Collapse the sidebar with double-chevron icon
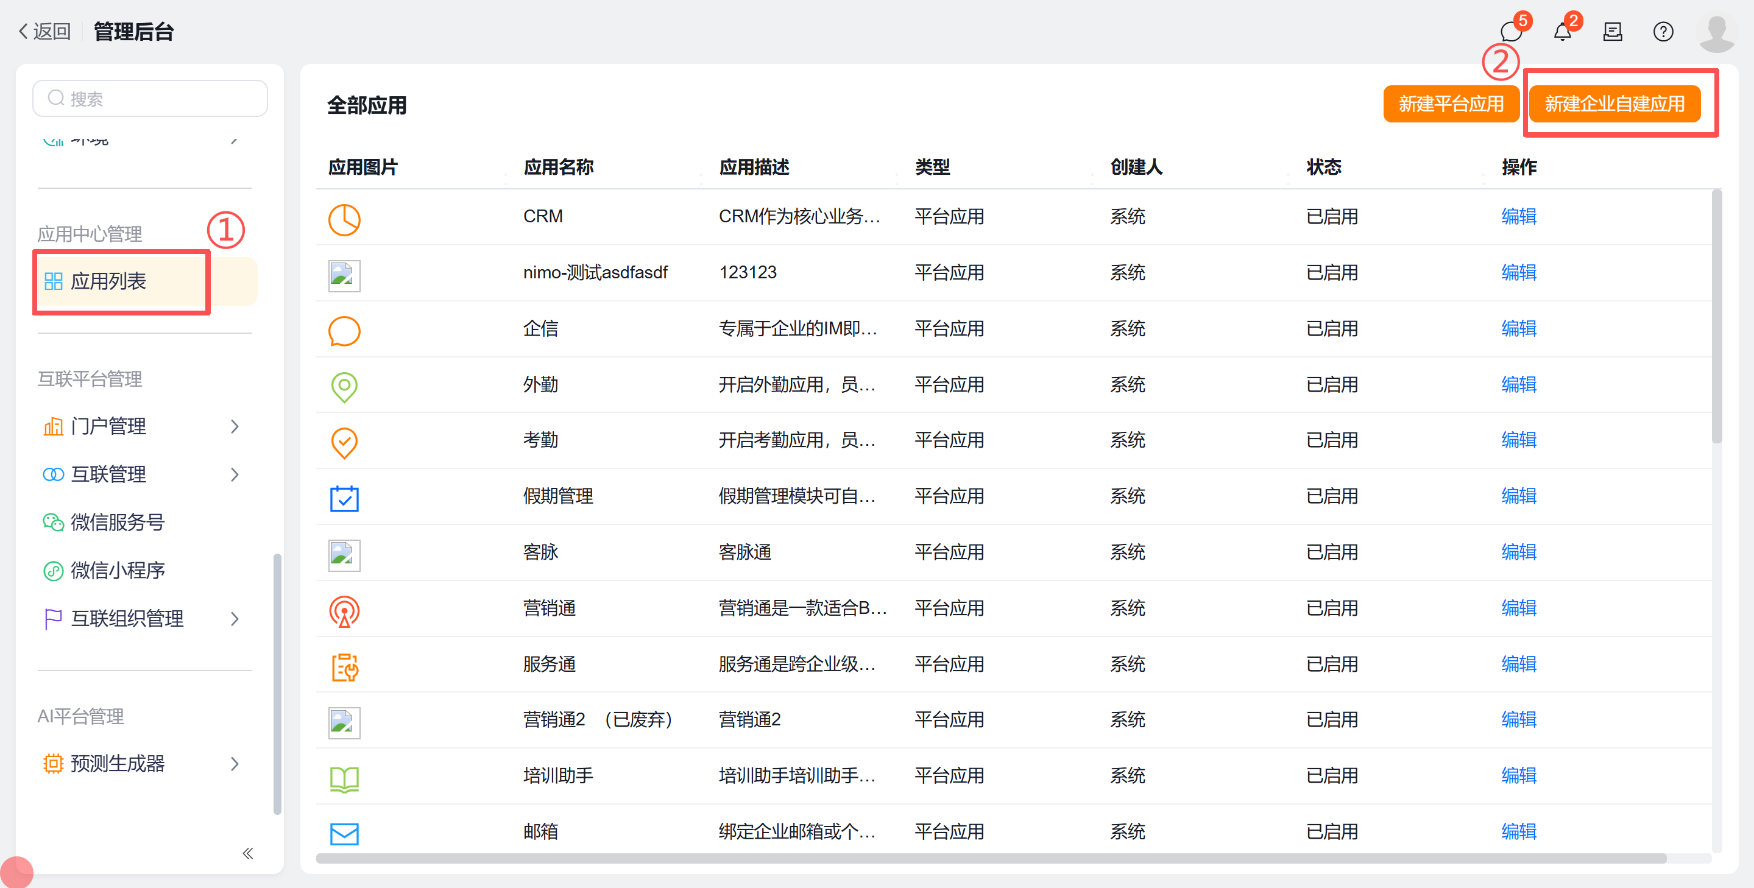 [248, 853]
